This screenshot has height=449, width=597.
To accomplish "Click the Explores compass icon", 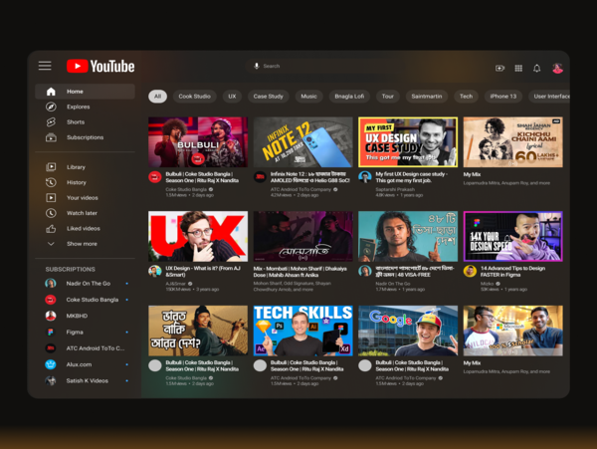I will pyautogui.click(x=51, y=107).
